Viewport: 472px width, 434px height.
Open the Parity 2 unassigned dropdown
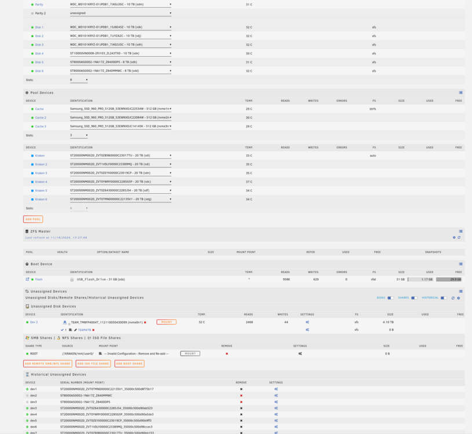(120, 13)
